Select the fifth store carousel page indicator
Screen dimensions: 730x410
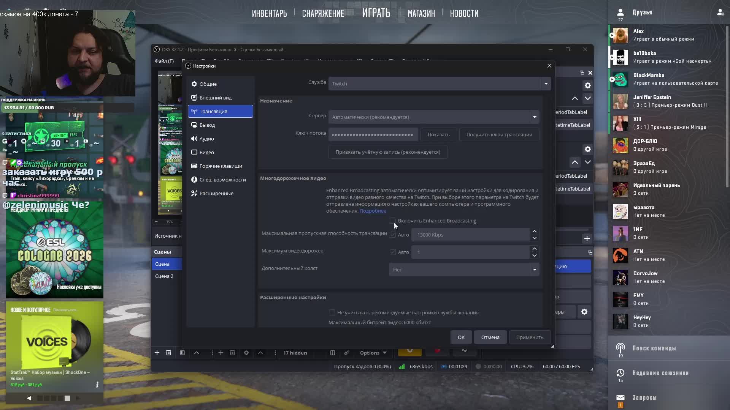67,398
